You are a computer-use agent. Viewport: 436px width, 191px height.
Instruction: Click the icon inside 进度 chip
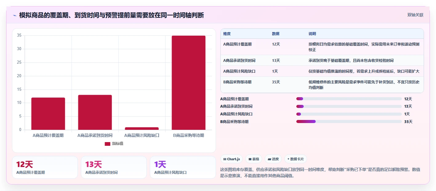pos(270,159)
